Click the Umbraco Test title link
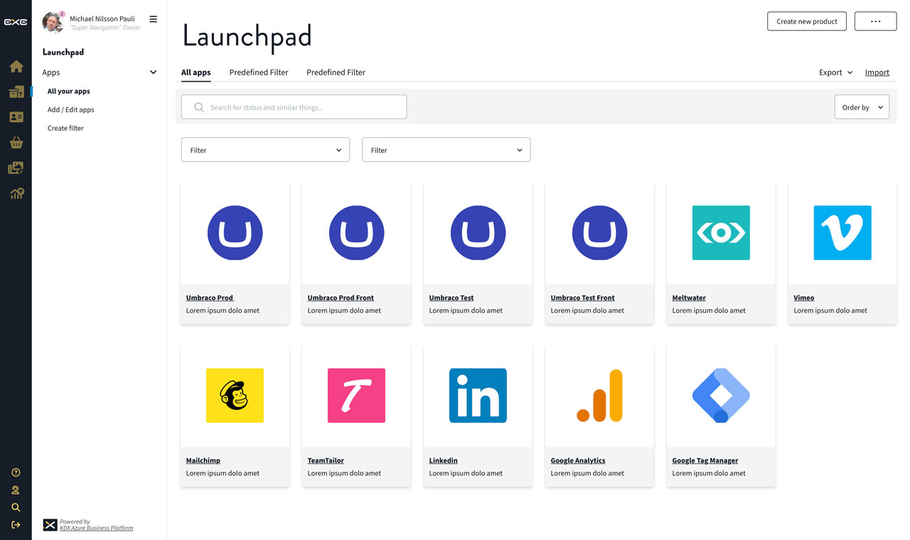910x540 pixels. point(451,298)
